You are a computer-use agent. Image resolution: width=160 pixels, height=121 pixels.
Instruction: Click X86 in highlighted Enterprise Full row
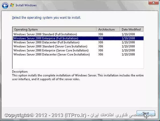[101, 38]
